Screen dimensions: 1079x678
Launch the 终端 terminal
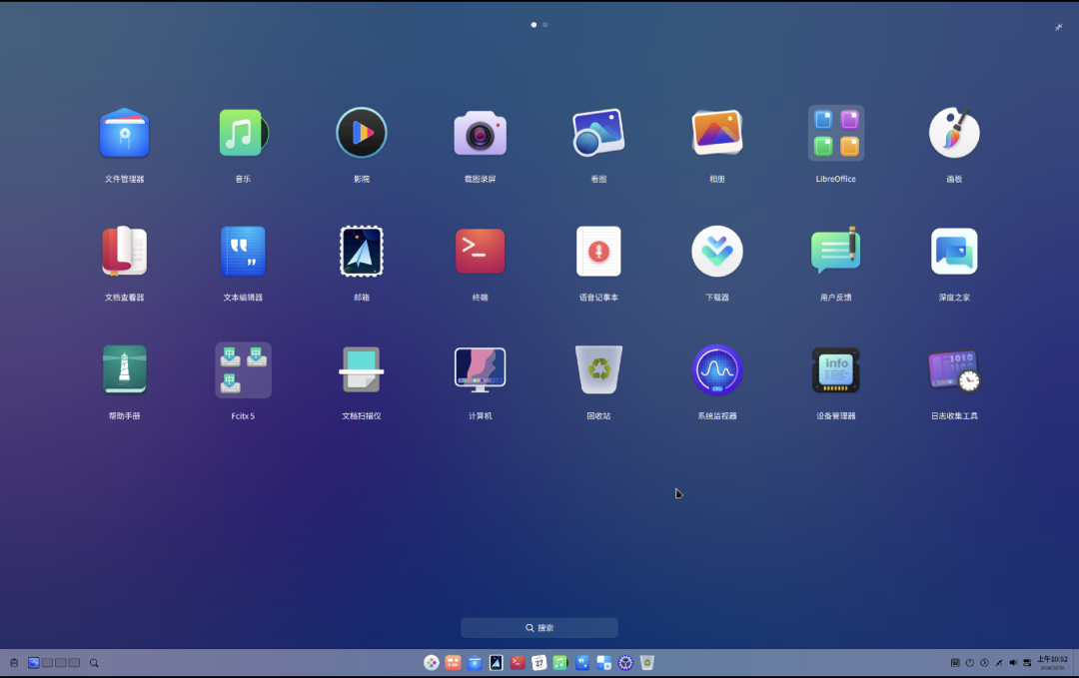click(x=480, y=251)
